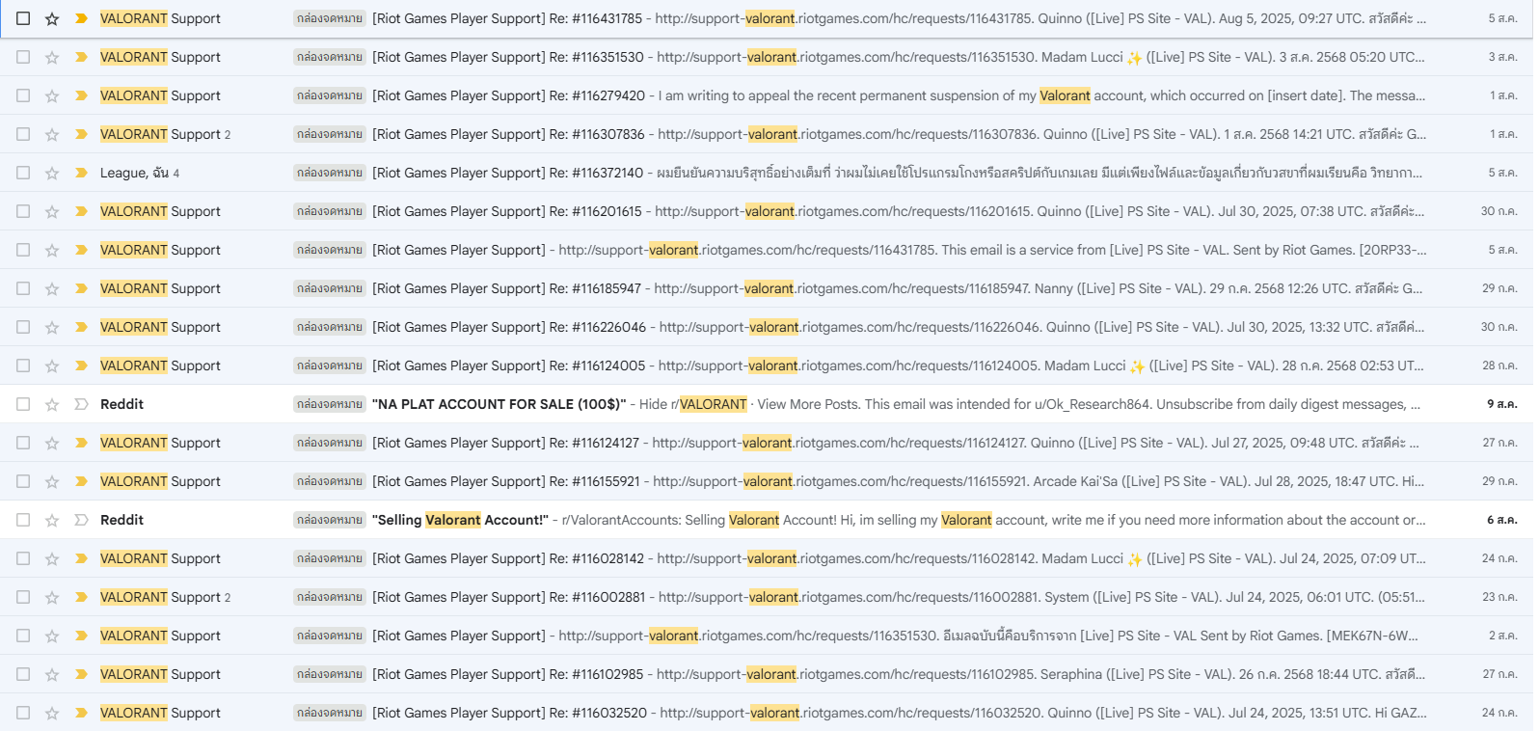Star the Nanny ticket #116185947 email

[x=52, y=288]
